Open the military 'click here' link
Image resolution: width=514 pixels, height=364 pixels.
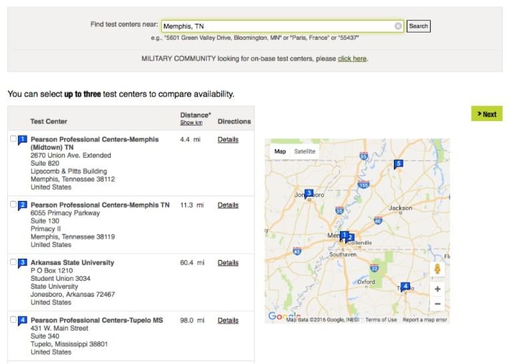352,59
